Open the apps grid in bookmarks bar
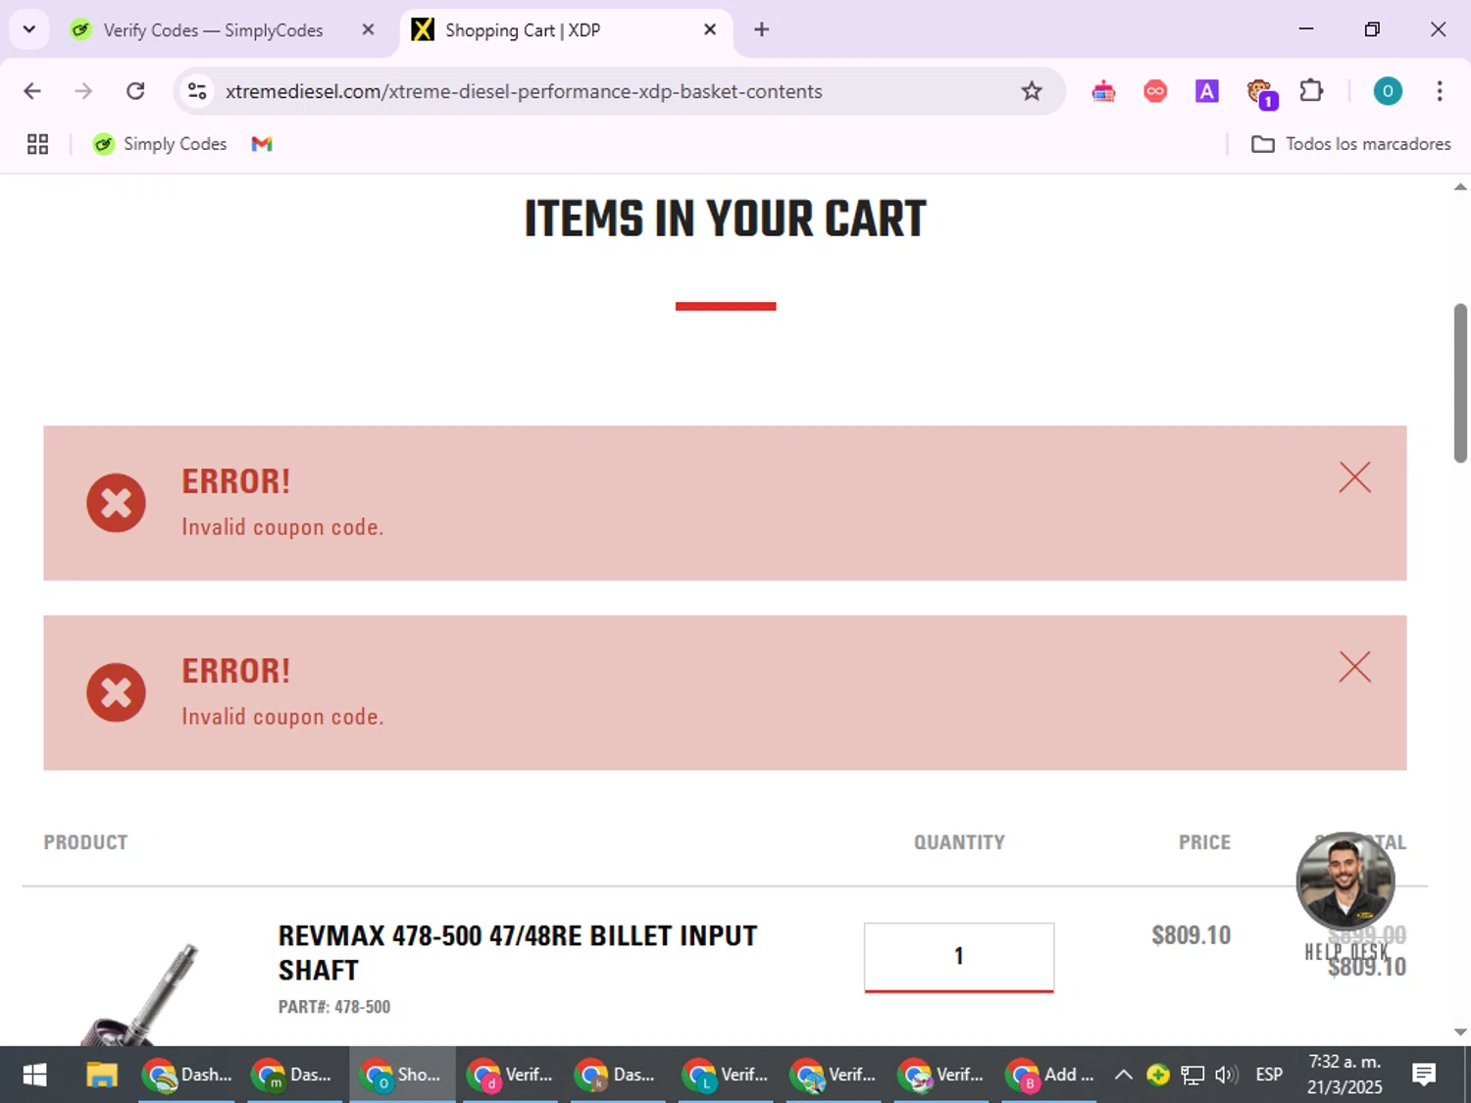The height and width of the screenshot is (1103, 1471). click(37, 144)
